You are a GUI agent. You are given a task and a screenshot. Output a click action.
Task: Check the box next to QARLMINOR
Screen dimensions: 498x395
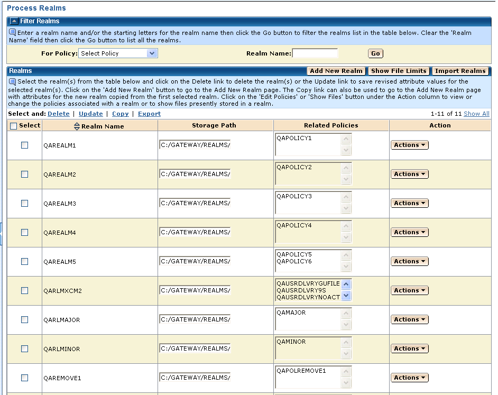pyautogui.click(x=24, y=348)
